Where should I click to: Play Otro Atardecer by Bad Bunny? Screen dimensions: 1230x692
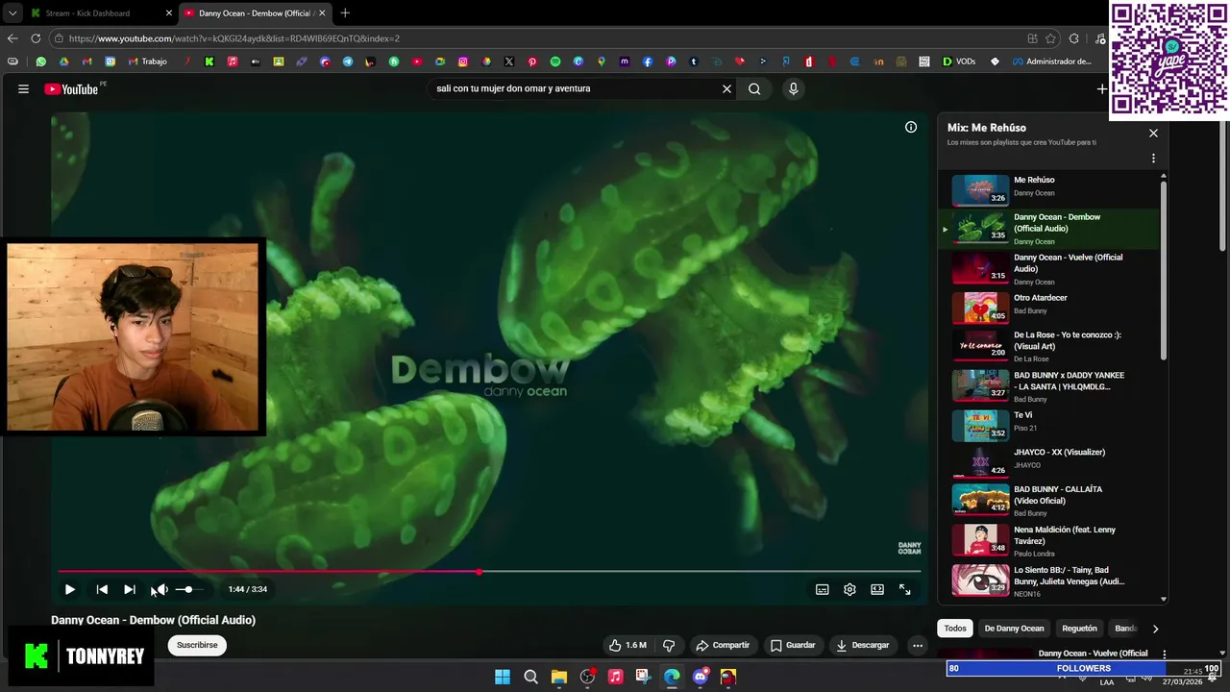click(x=1049, y=308)
